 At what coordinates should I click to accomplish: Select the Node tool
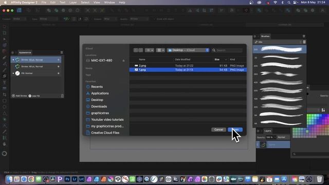[x=5, y=39]
